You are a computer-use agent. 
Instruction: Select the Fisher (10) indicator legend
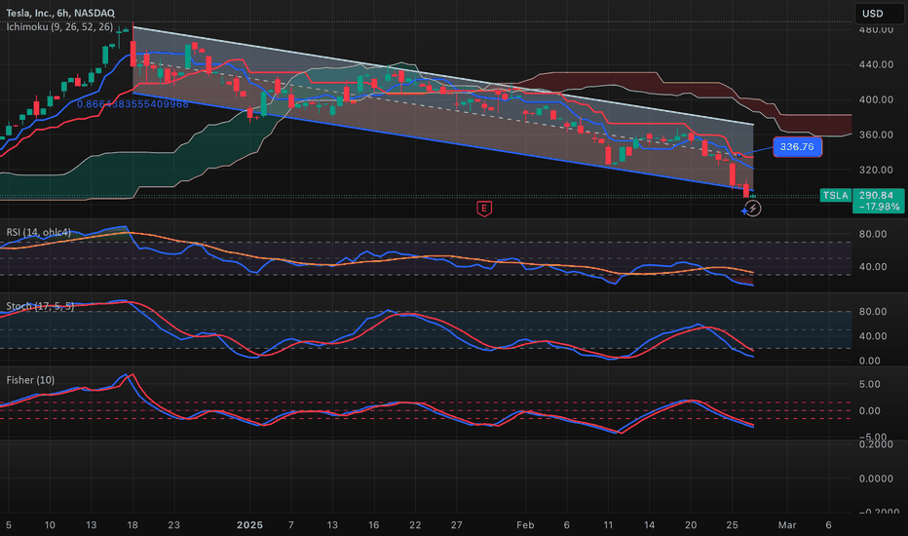30,380
